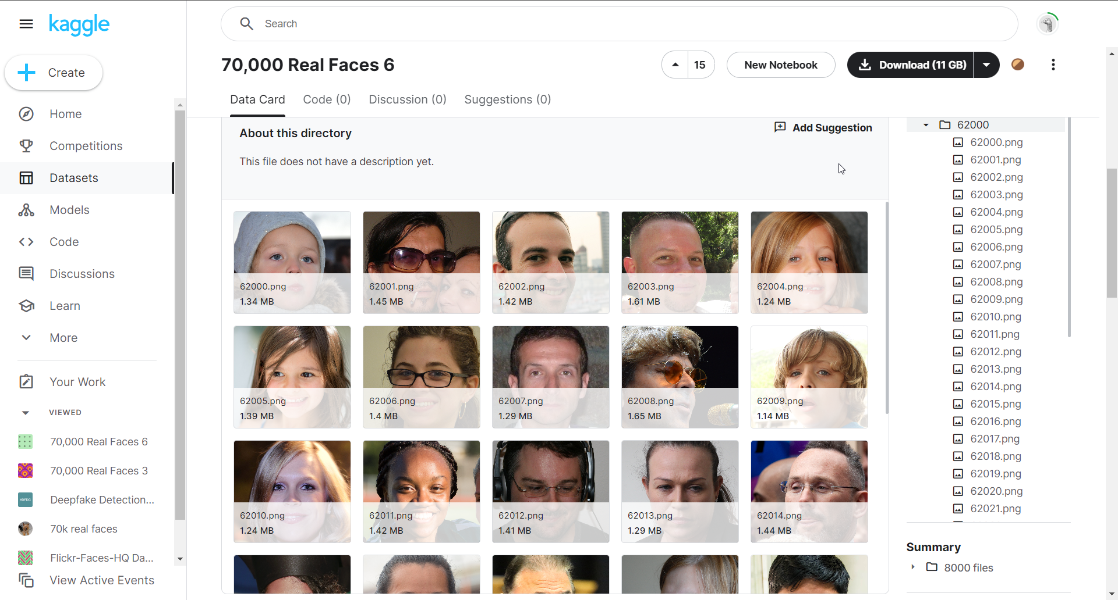Upvote the dataset
Image resolution: width=1118 pixels, height=600 pixels.
675,65
